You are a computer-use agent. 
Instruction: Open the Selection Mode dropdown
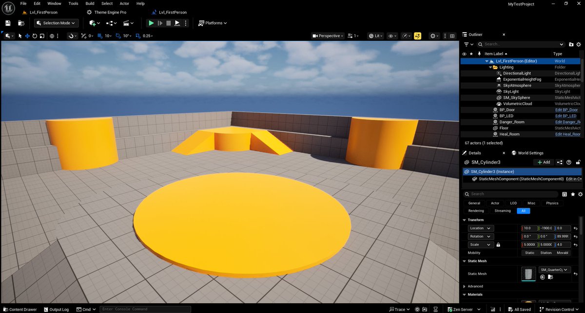[x=57, y=23]
